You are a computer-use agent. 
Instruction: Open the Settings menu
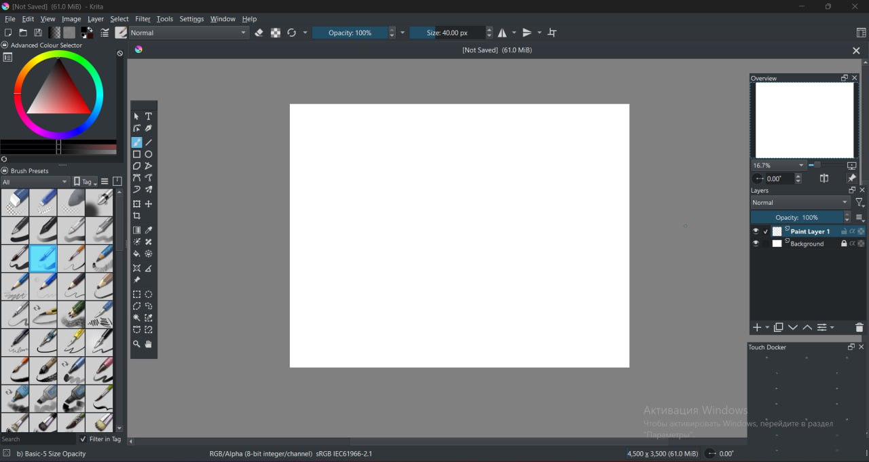point(191,19)
